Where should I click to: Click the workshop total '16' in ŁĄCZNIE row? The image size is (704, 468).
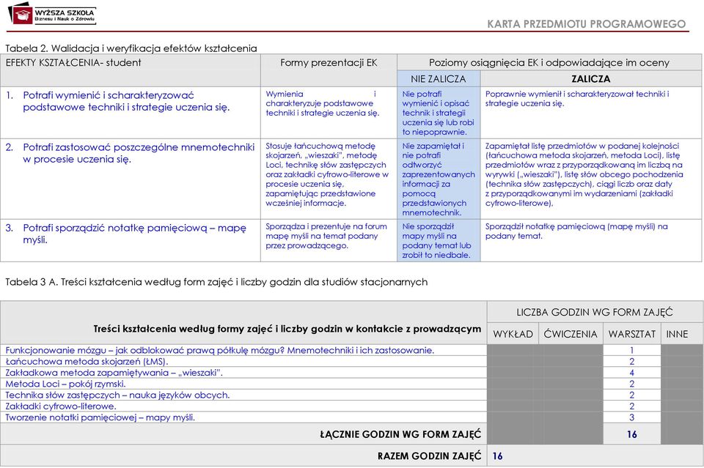(x=631, y=434)
